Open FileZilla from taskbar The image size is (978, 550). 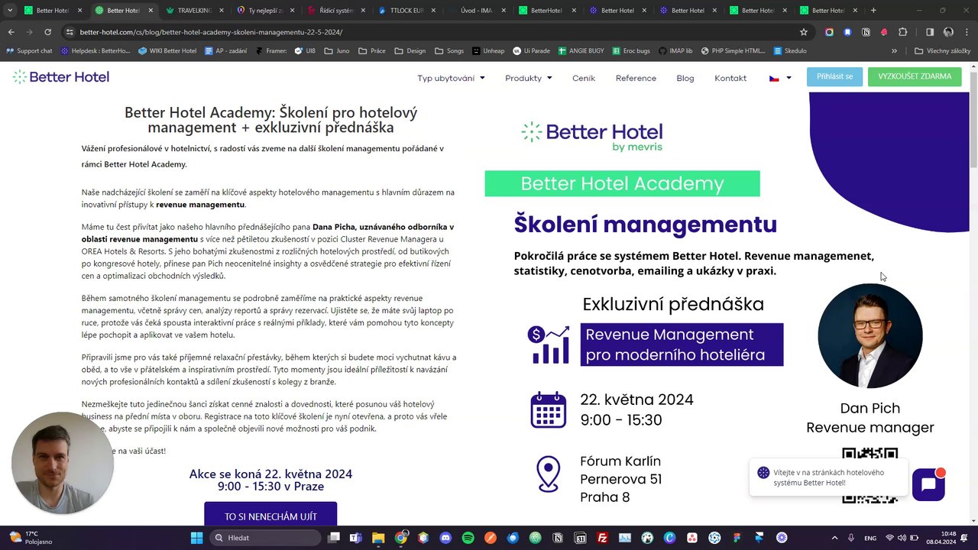pos(603,538)
